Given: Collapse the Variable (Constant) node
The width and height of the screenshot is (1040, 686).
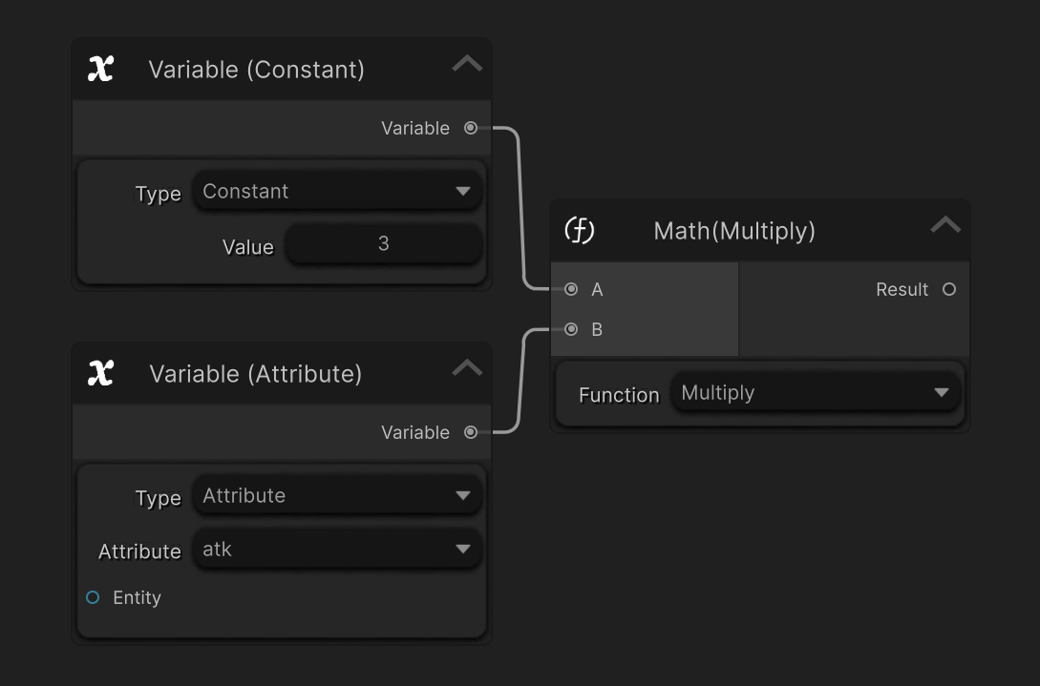Looking at the screenshot, I should click(467, 65).
